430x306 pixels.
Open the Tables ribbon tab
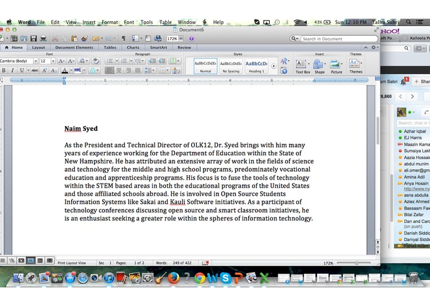[110, 48]
